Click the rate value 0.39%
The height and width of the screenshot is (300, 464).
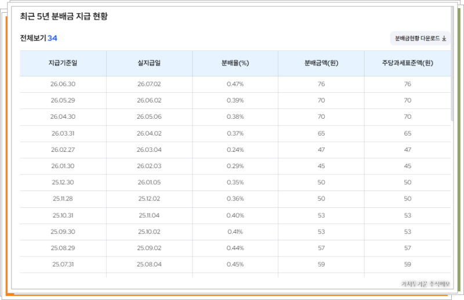[x=235, y=100]
